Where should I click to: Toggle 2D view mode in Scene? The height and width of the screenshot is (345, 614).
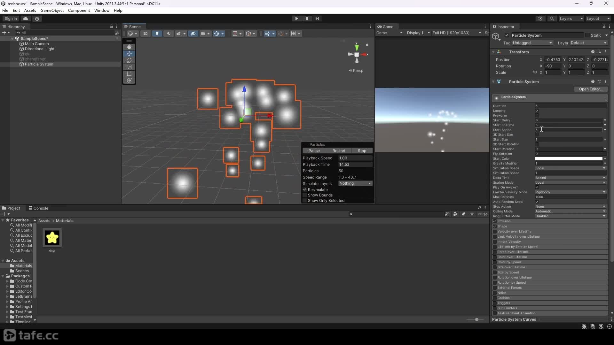[146, 34]
